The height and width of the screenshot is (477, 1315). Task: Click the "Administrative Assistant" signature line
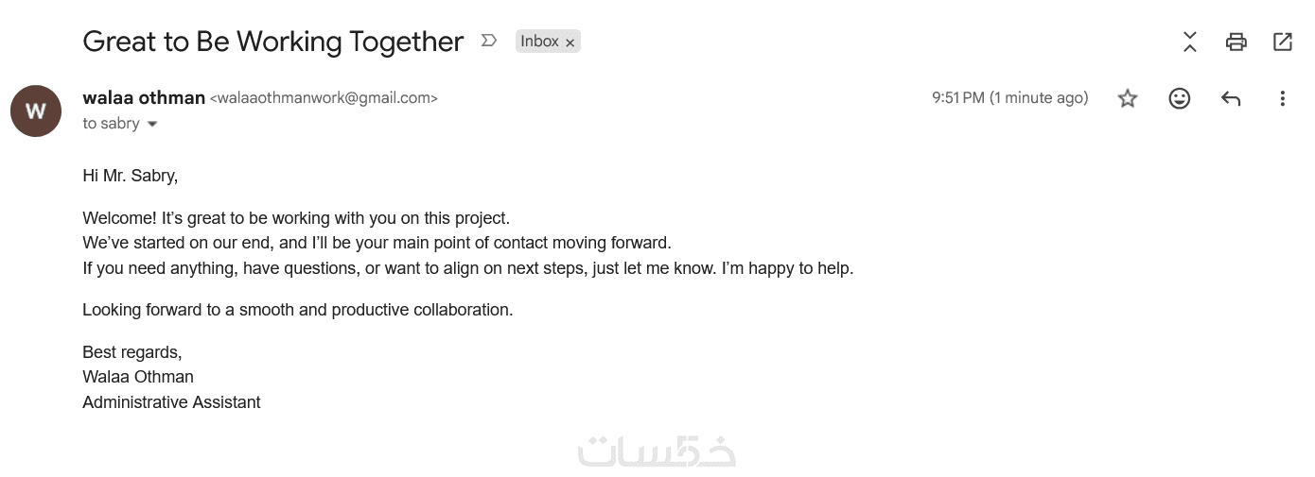coord(171,402)
